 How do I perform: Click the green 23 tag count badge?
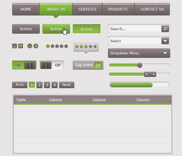98,65
